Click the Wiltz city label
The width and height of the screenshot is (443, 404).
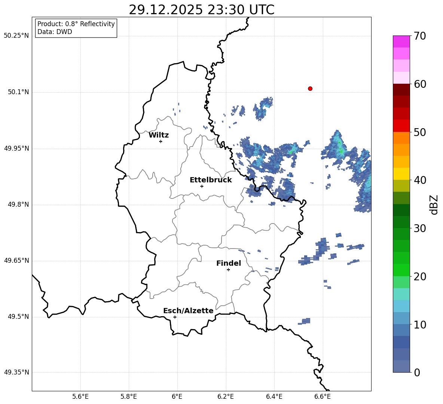[159, 135]
